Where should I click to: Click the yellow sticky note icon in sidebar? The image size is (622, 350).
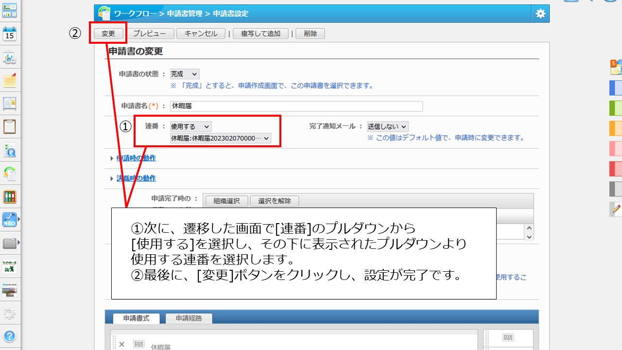[10, 80]
